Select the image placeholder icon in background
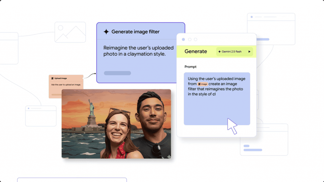 click(x=70, y=32)
